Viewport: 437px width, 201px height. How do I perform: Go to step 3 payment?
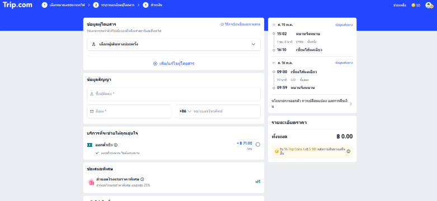coord(152,5)
